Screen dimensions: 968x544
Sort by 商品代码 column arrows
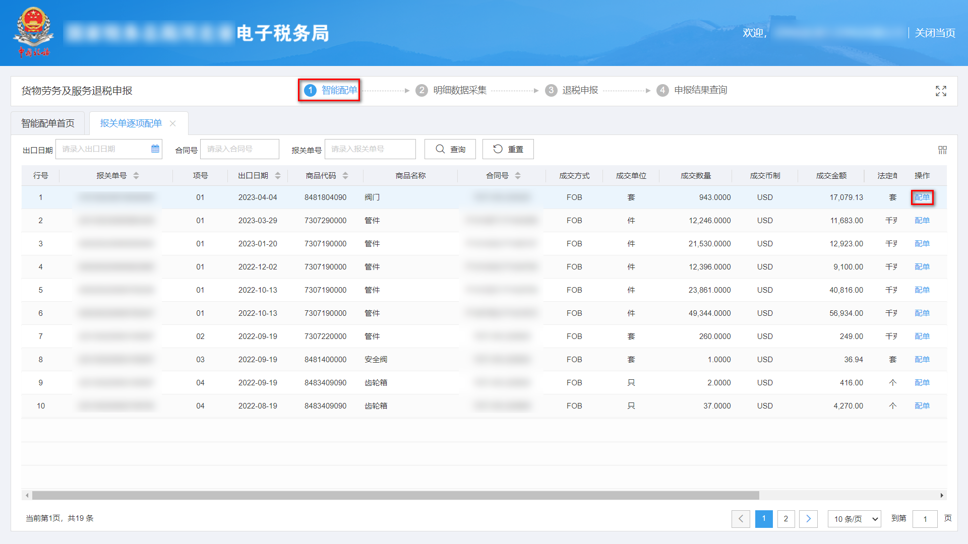pos(345,175)
